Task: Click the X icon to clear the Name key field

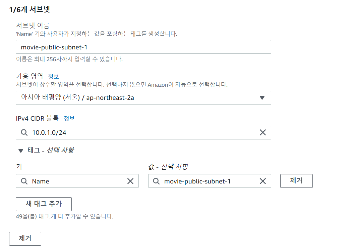Action: pyautogui.click(x=130, y=181)
